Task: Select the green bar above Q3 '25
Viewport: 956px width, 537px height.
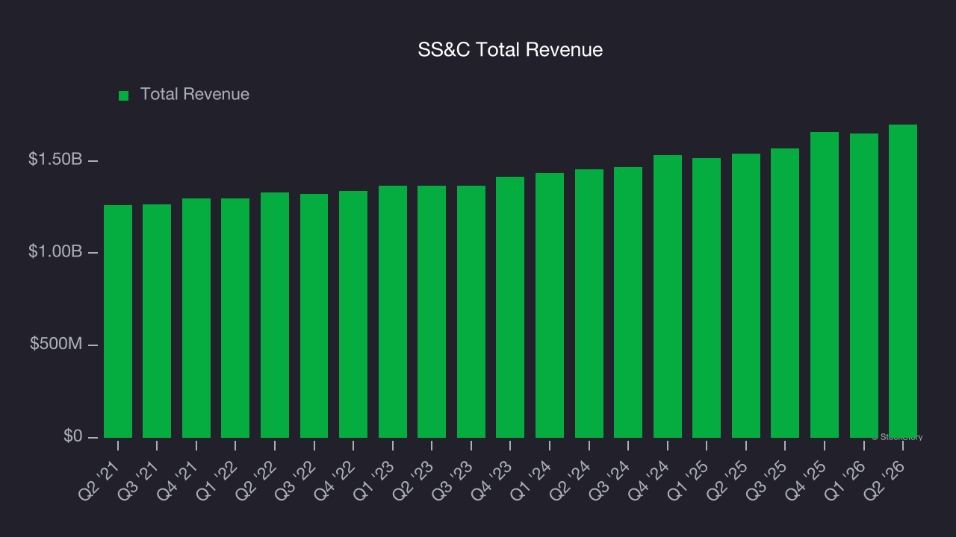Action: pos(785,293)
